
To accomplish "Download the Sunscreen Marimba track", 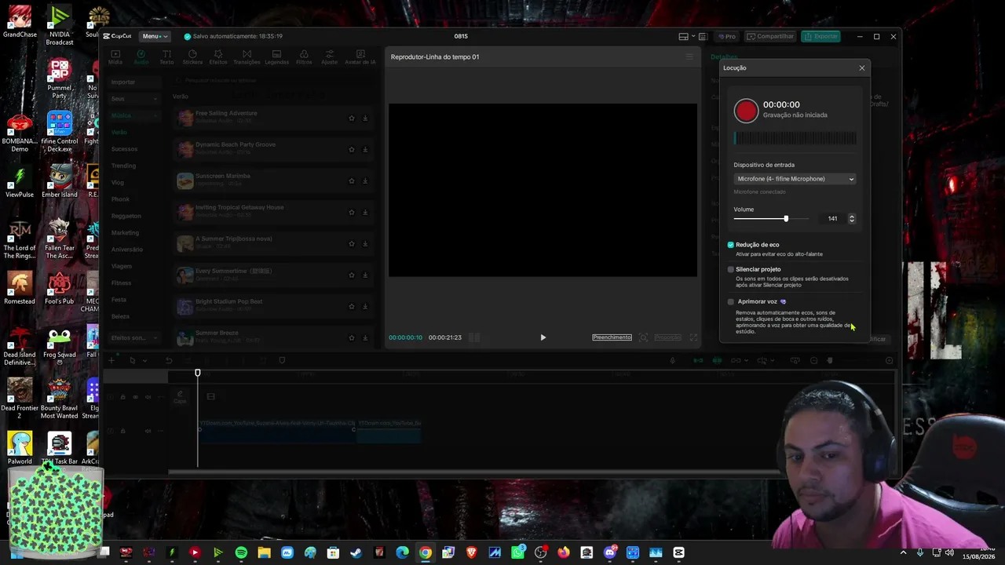I will coord(365,180).
